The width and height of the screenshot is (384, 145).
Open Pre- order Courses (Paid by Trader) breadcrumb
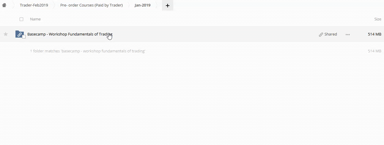click(91, 5)
